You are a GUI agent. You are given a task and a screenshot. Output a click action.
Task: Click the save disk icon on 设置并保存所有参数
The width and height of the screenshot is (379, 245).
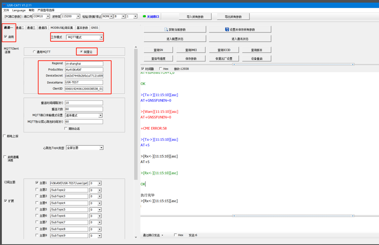[x=227, y=29]
